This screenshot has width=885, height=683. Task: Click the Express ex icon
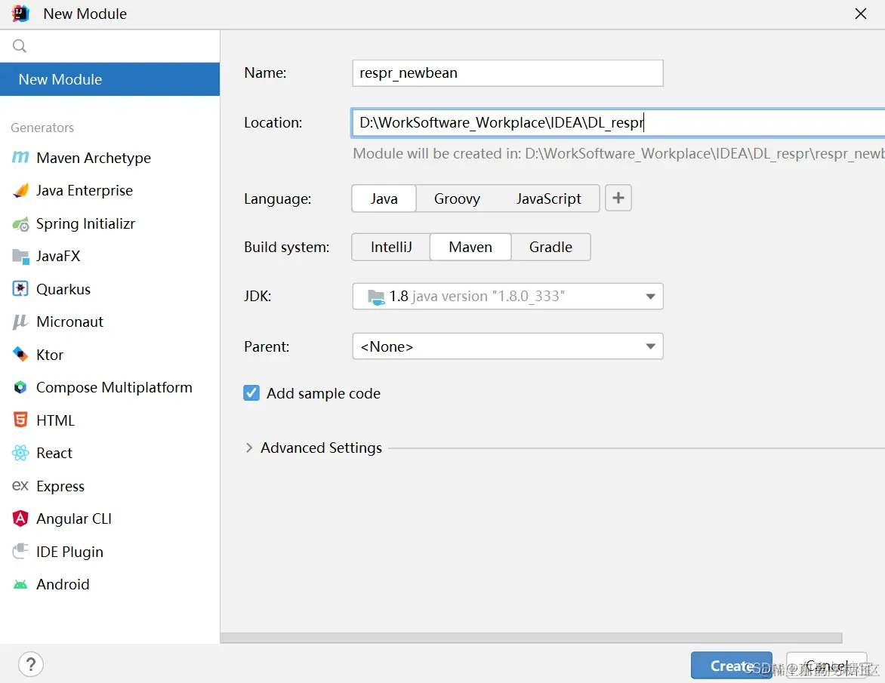coord(20,485)
